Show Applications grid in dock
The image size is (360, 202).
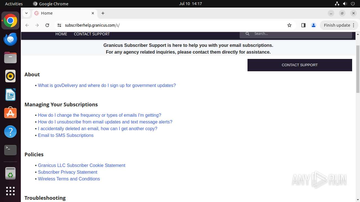click(10, 191)
